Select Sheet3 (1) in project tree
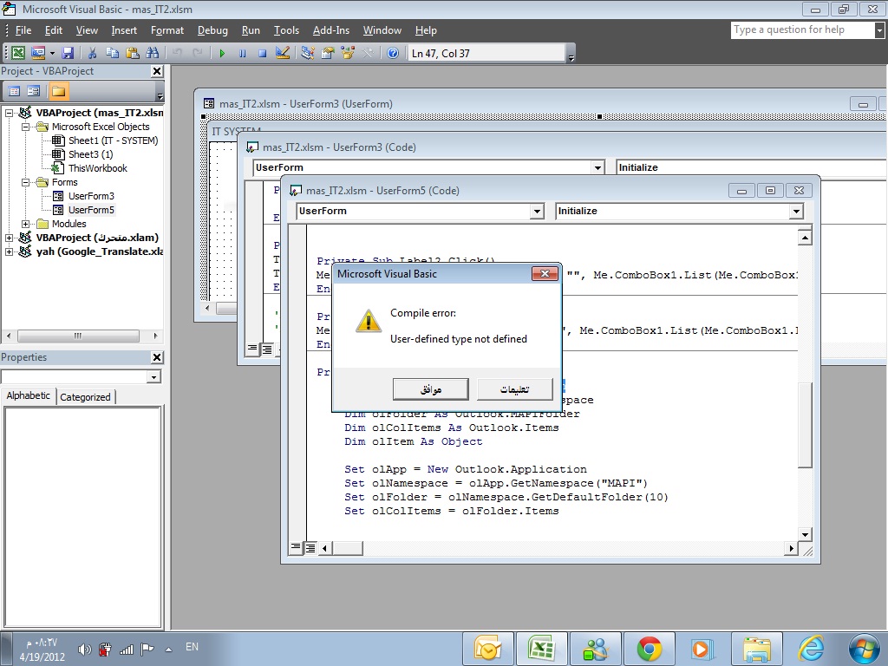 coord(90,154)
